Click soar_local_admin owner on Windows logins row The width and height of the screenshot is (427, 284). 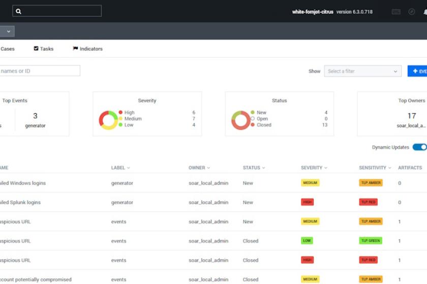pyautogui.click(x=208, y=183)
